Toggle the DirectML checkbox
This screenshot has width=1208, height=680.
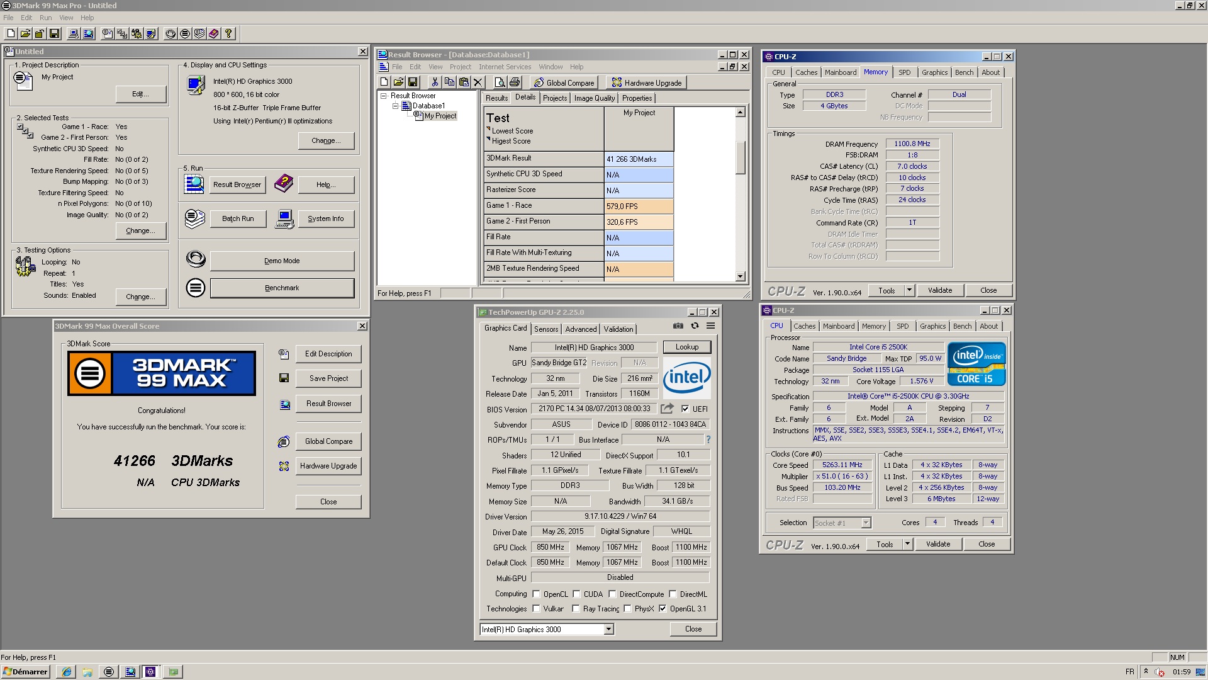coord(673,594)
